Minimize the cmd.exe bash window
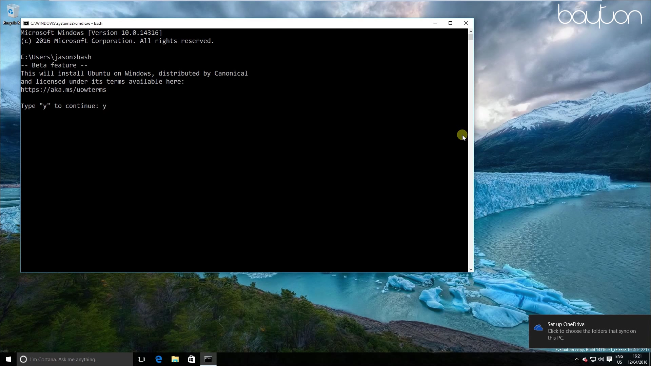 pyautogui.click(x=435, y=23)
